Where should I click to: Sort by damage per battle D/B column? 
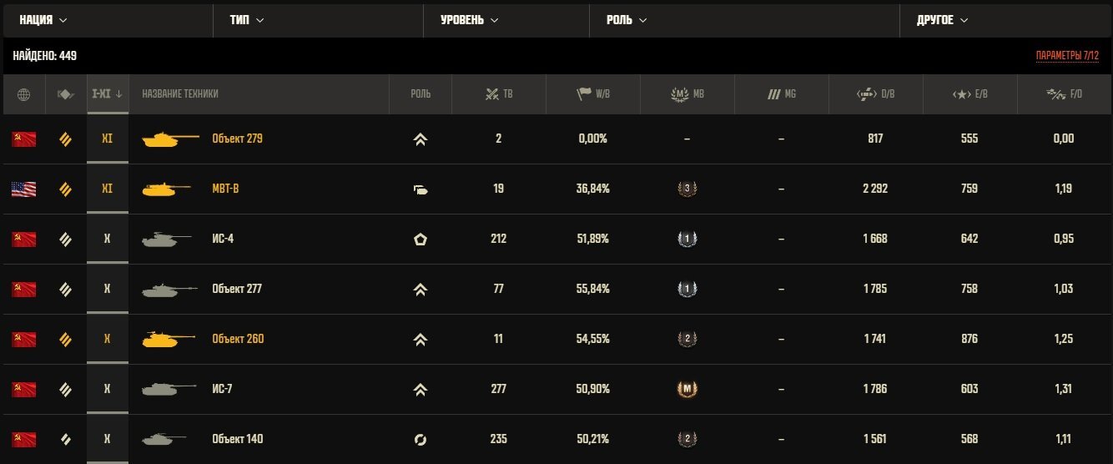click(876, 94)
